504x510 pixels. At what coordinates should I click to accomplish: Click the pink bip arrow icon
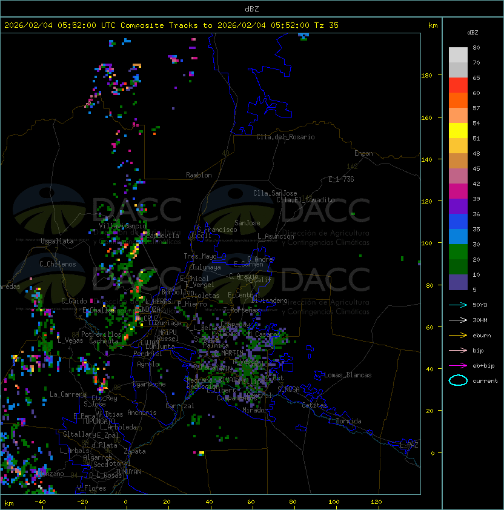pyautogui.click(x=458, y=350)
